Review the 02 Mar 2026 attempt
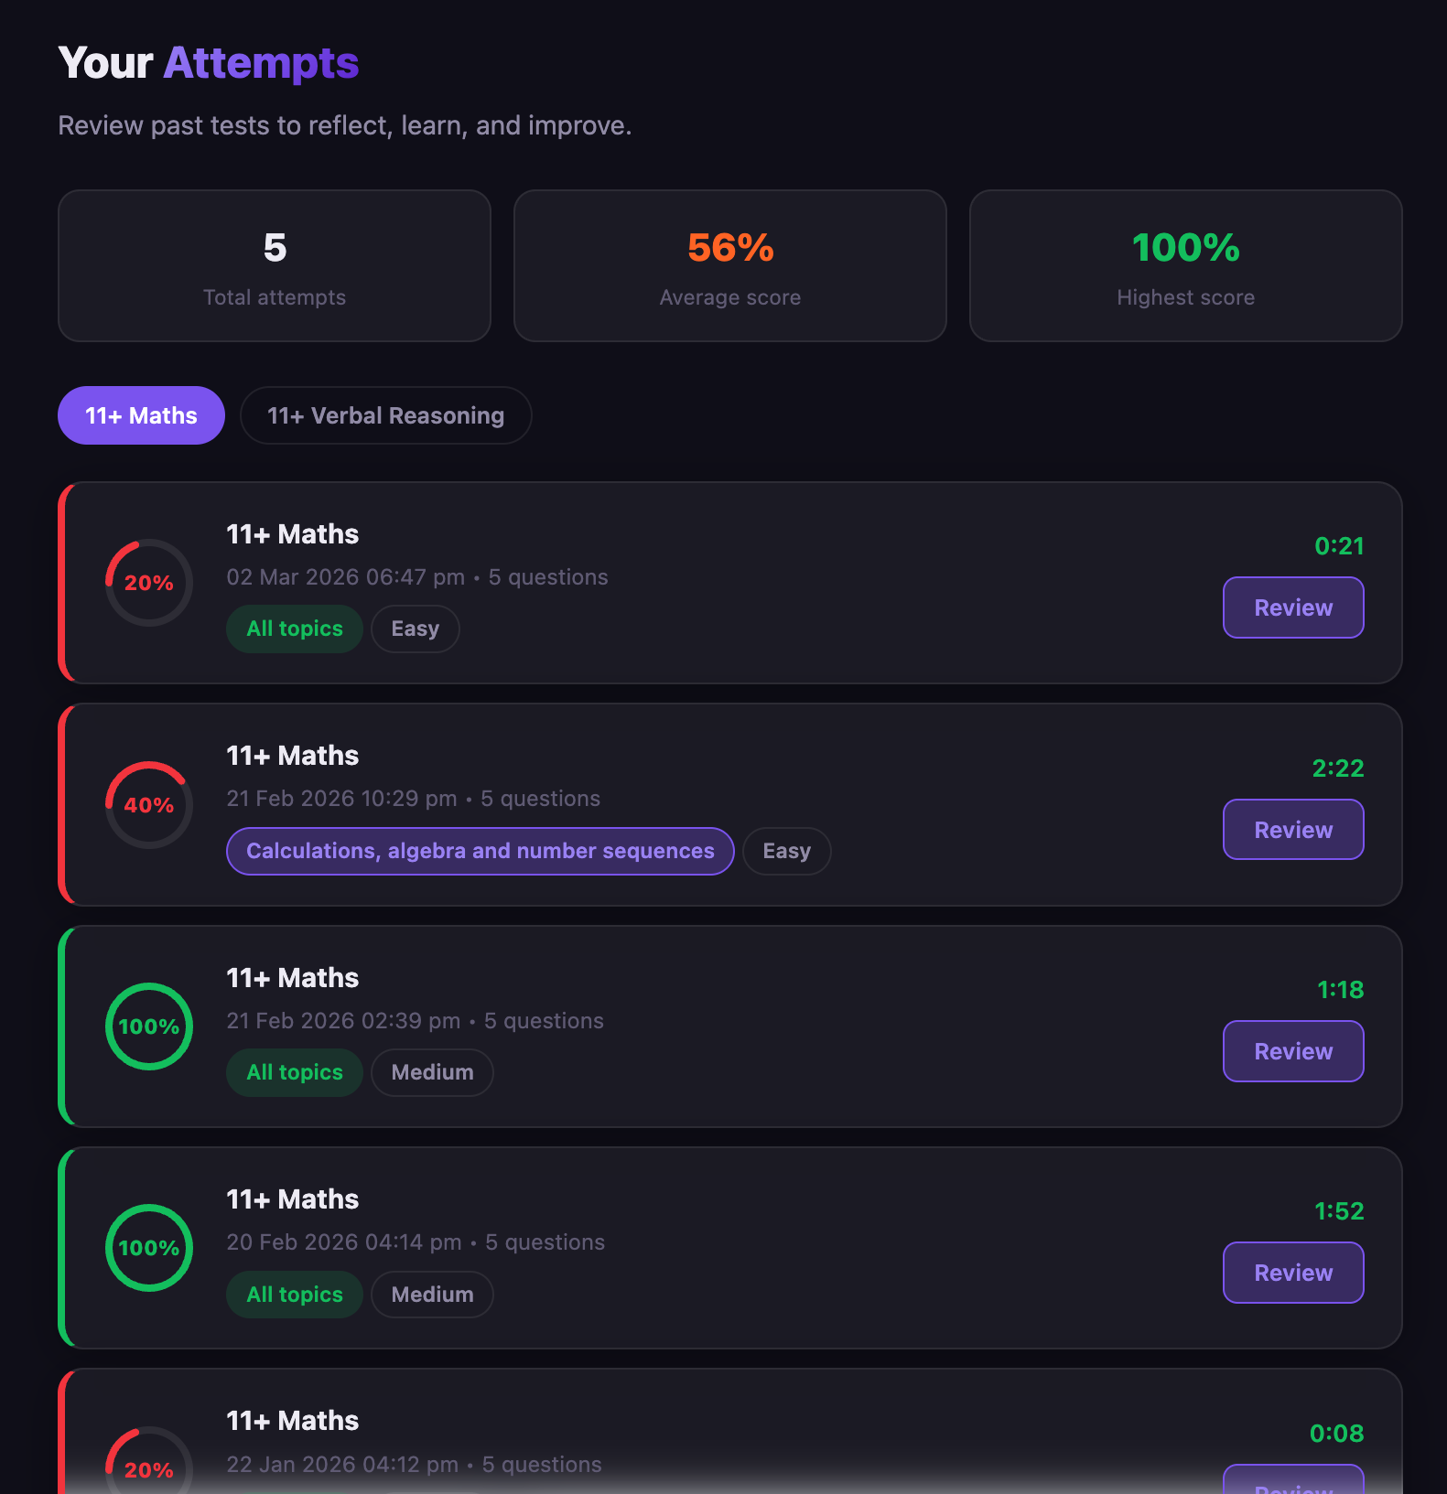 (1292, 607)
